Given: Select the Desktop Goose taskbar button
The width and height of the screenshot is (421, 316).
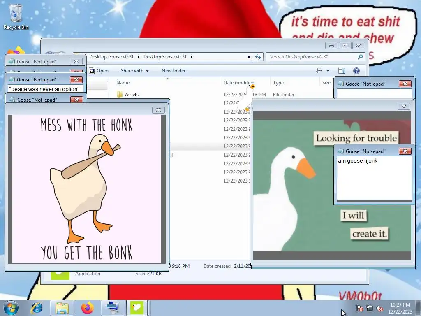Looking at the screenshot, I should (136, 308).
